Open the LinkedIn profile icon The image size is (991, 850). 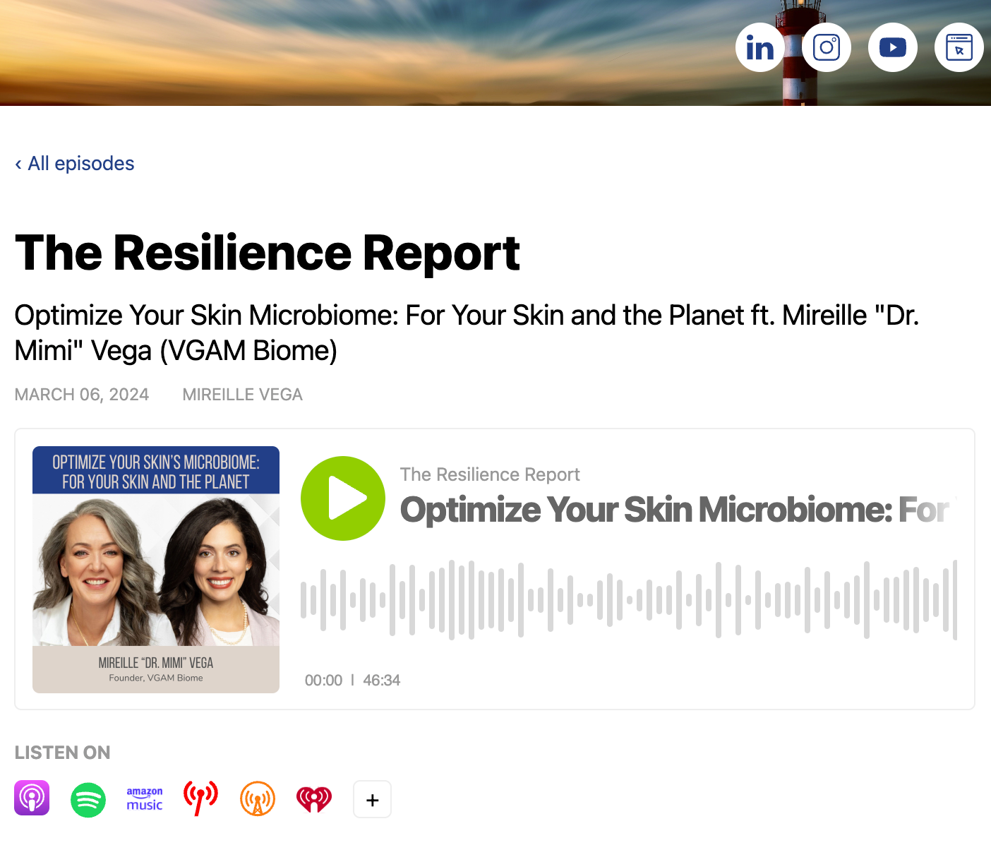click(759, 47)
